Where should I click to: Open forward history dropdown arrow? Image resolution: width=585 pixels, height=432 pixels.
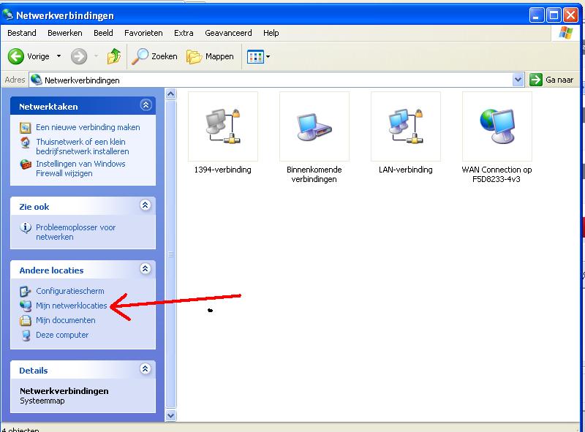(97, 56)
